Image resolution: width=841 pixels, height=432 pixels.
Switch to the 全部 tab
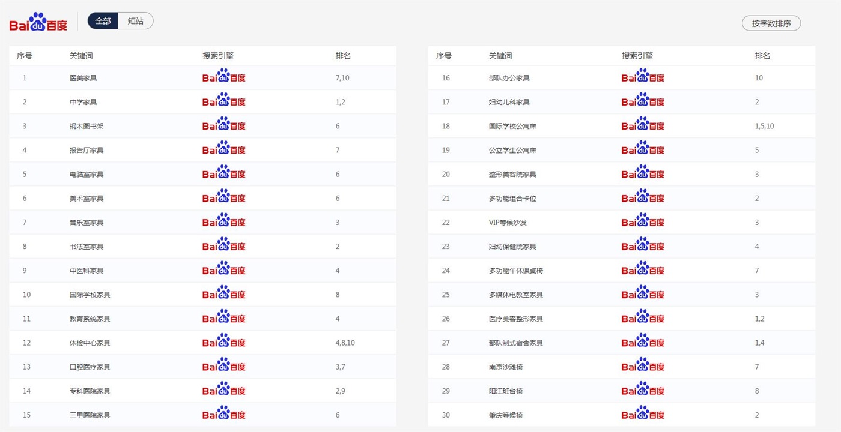(x=103, y=21)
